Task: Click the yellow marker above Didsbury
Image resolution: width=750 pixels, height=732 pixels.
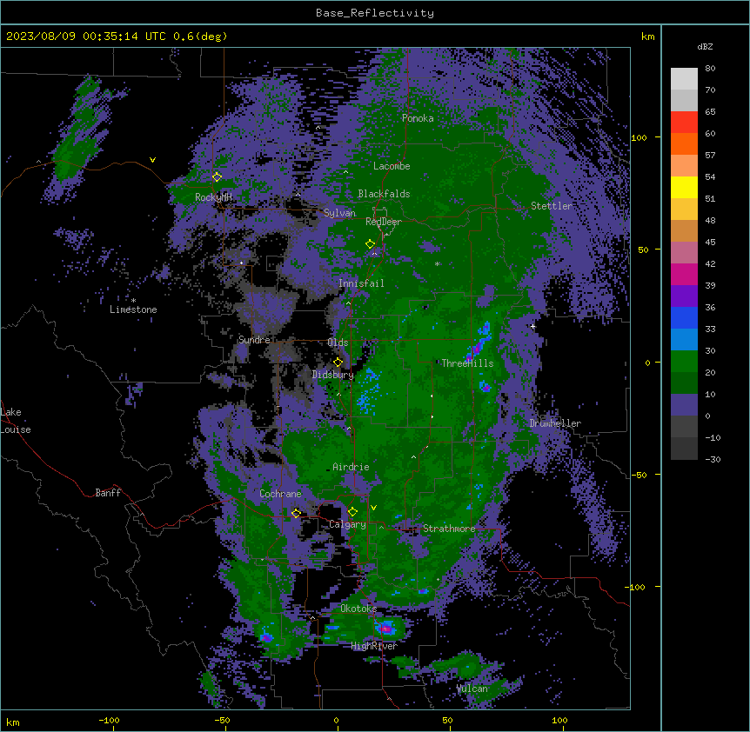Action: 338,363
